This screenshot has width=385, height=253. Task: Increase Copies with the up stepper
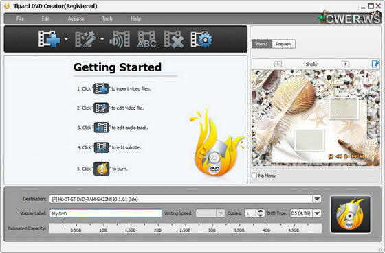click(x=261, y=211)
